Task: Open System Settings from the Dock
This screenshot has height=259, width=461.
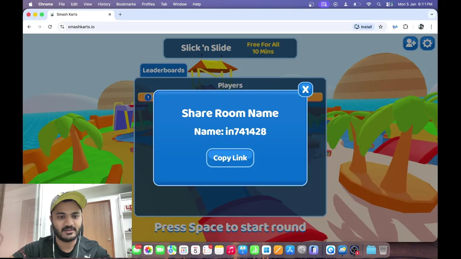Action: (302, 250)
